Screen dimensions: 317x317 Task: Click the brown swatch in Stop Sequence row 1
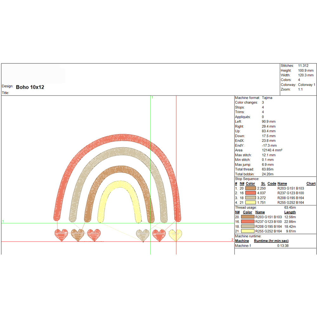point(250,188)
